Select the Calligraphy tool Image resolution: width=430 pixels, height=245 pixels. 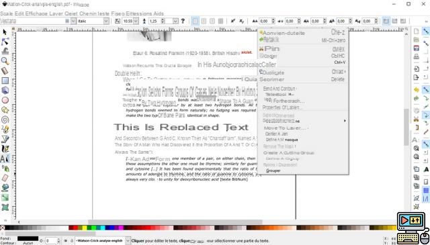[x=5, y=149]
